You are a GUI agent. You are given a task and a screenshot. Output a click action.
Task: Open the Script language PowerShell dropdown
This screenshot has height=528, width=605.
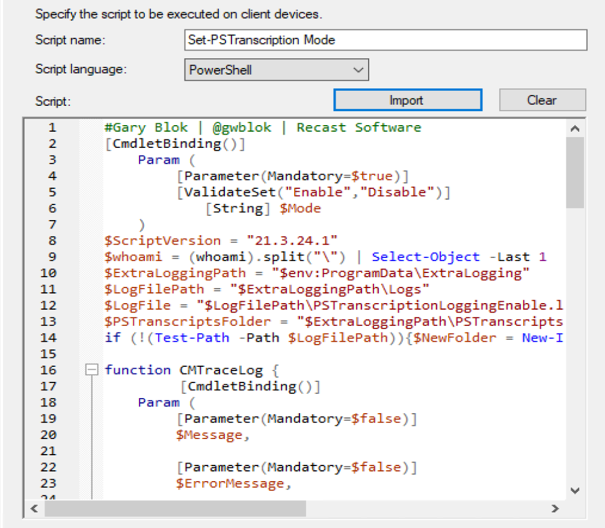[276, 70]
